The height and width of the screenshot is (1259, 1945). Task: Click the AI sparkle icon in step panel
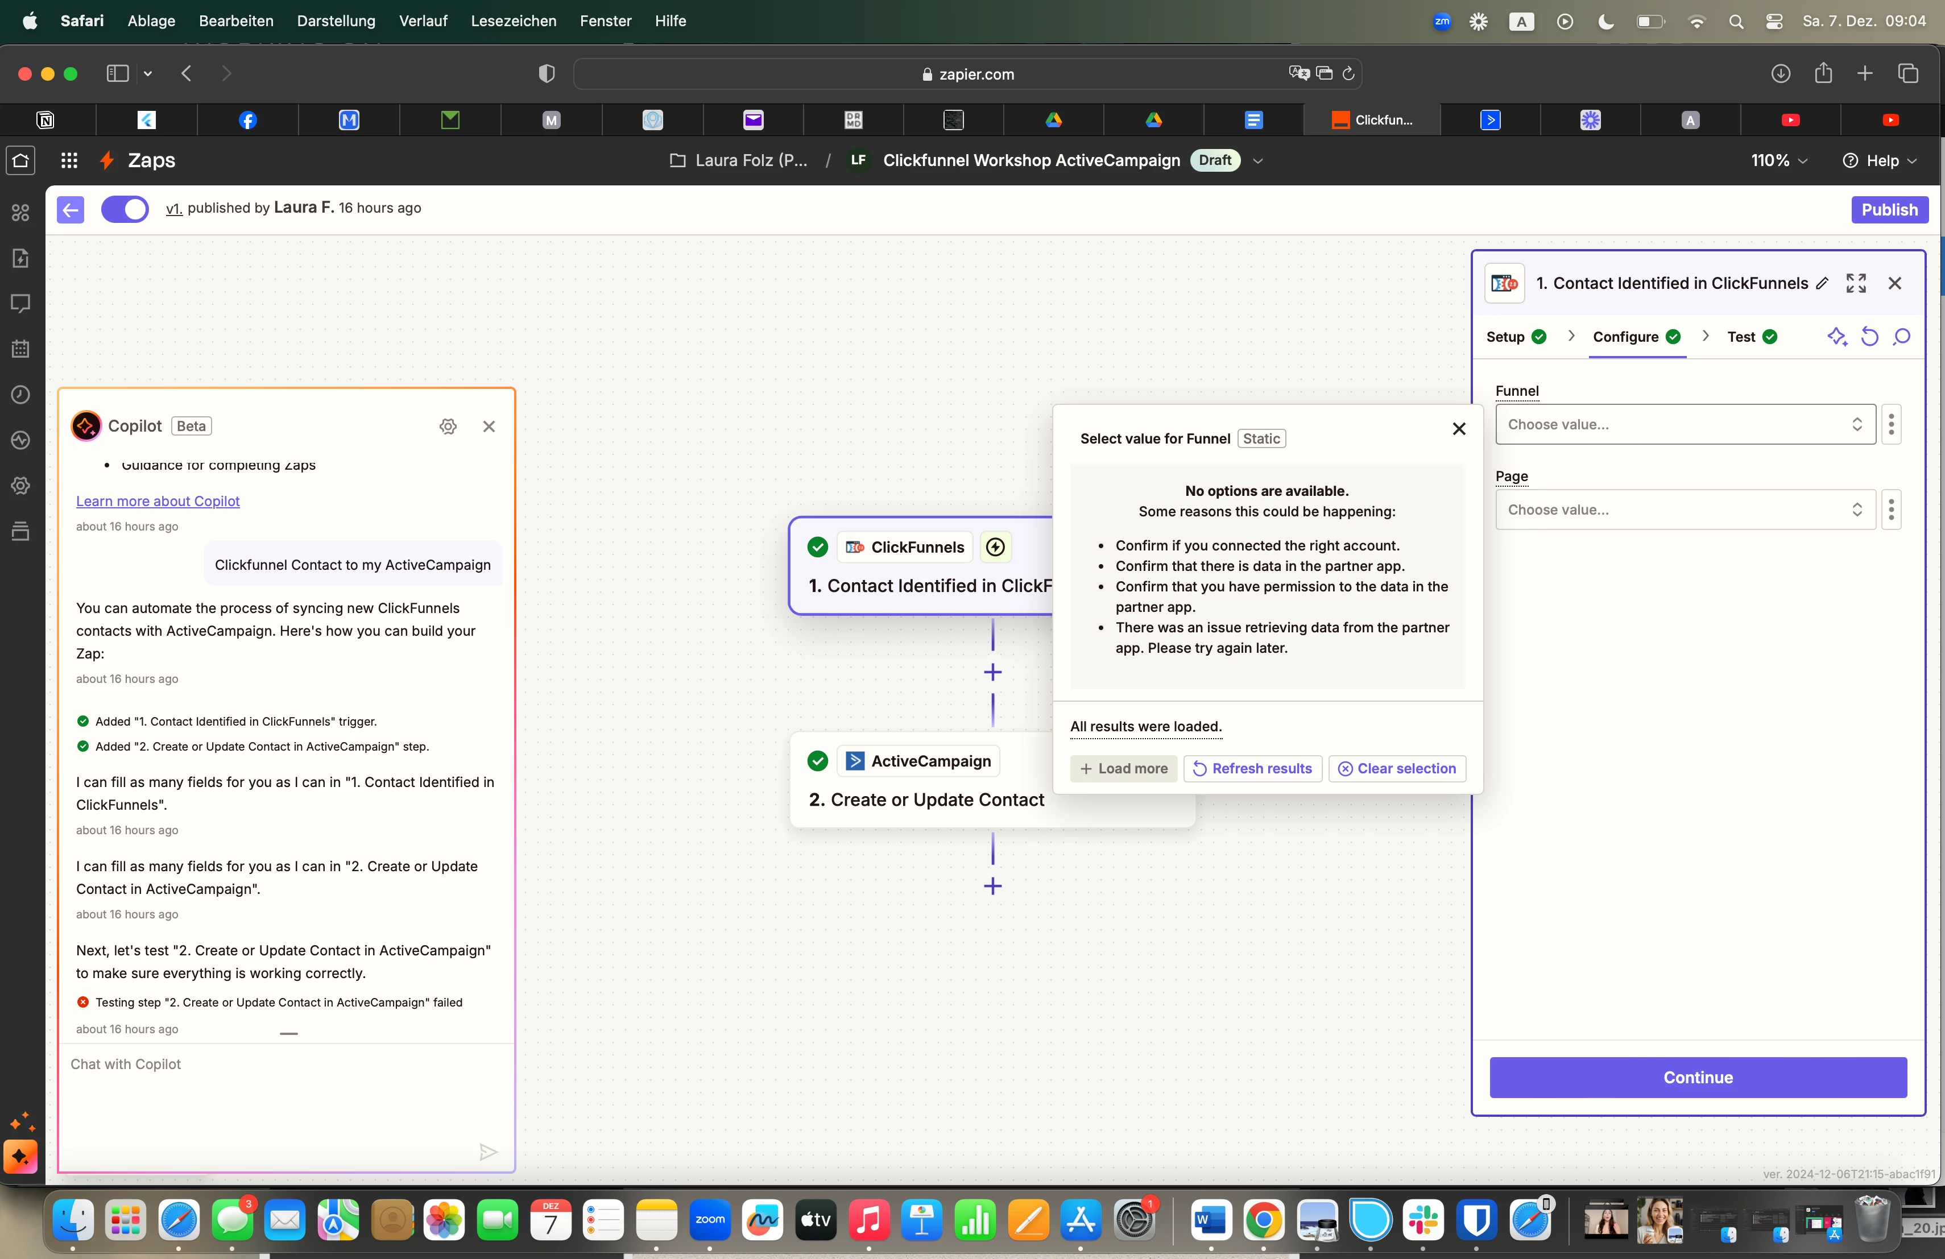point(1836,337)
